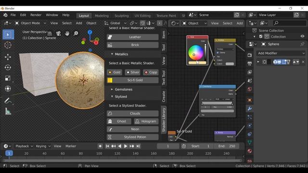Open the Output properties tab icon
308x173 pixels.
click(x=249, y=63)
